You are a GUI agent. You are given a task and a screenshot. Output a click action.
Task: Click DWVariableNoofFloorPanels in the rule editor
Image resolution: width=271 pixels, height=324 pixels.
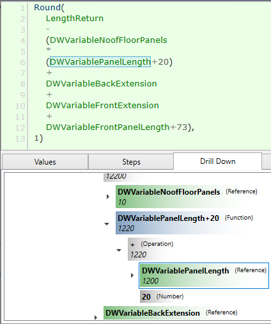[108, 40]
